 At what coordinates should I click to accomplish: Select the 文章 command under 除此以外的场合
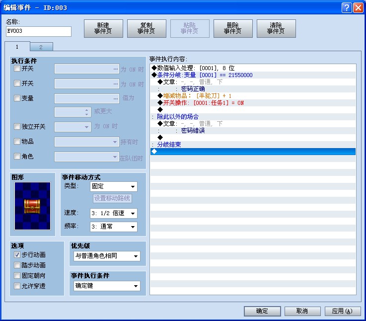[253, 124]
